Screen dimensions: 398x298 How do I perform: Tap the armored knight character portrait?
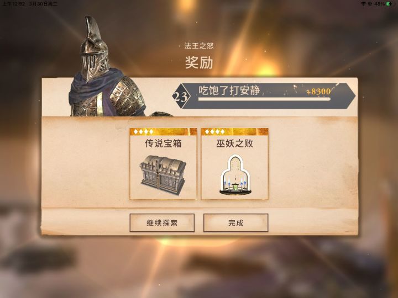point(108,68)
